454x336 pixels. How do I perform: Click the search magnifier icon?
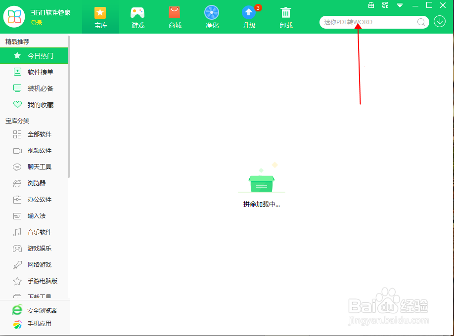(421, 22)
